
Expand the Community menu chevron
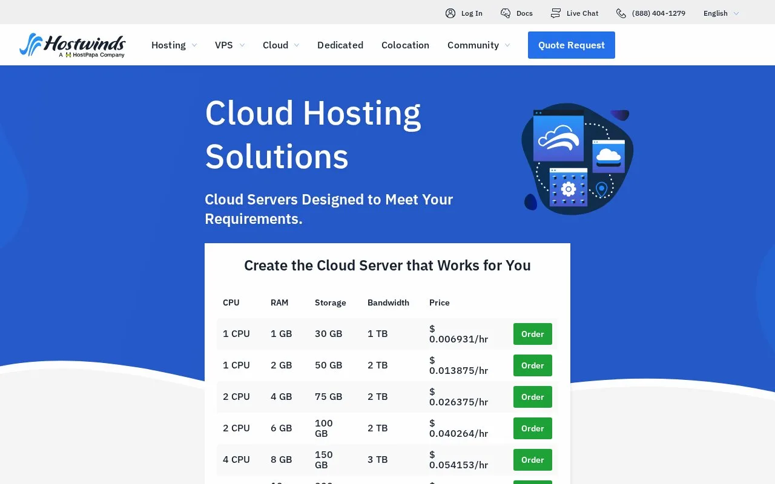point(507,45)
